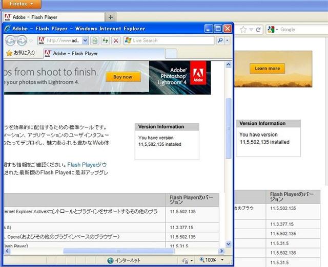The height and width of the screenshot is (267, 328).
Task: Open zoom level dropdown arrow in IE status bar
Action: tap(222, 260)
